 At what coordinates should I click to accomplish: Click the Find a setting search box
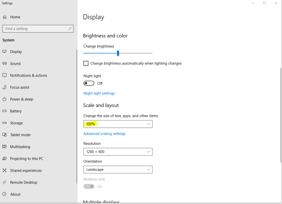coord(38,29)
